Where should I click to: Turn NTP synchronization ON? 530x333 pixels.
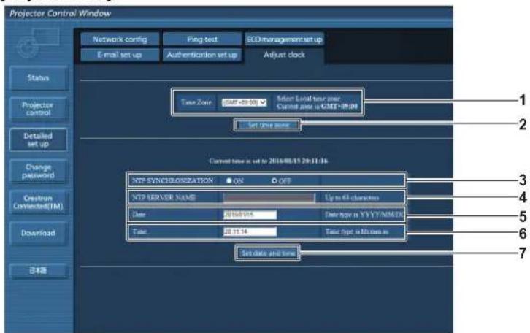coord(229,180)
